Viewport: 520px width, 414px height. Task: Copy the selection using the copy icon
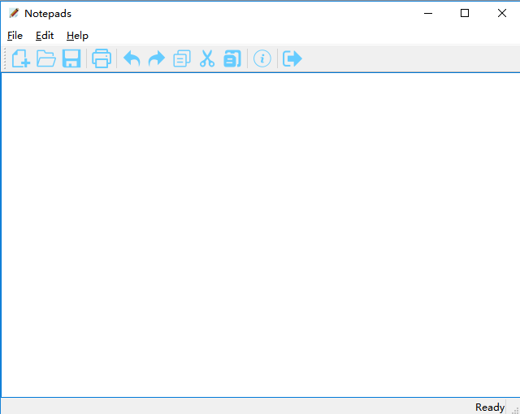tap(182, 58)
